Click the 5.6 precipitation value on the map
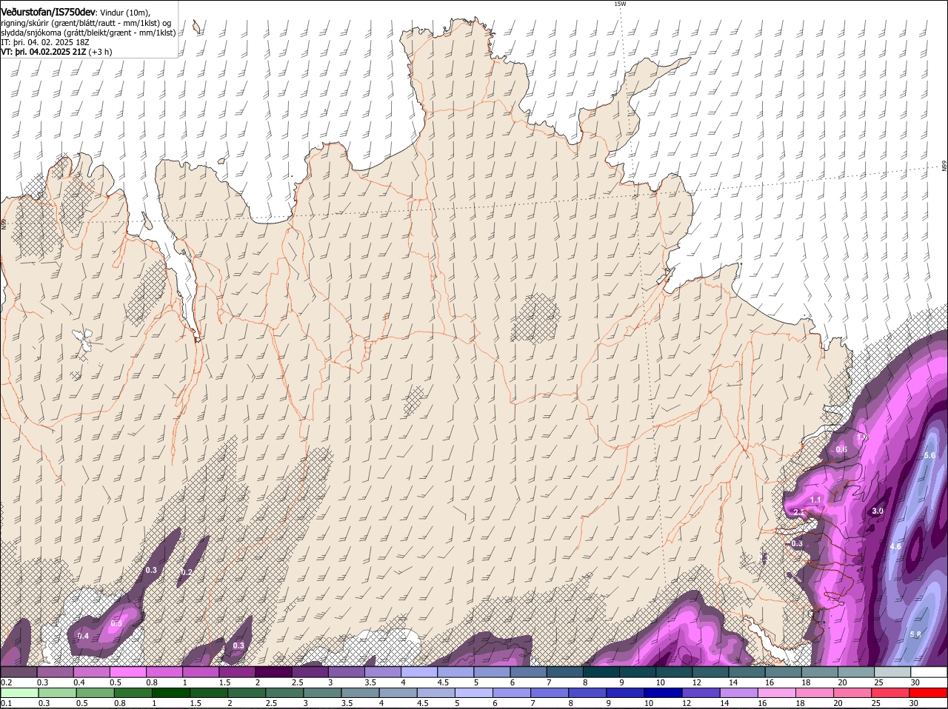This screenshot has height=709, width=948. click(x=930, y=455)
